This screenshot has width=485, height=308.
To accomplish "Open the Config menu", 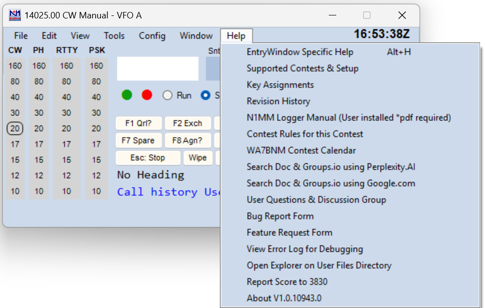I will click(x=152, y=36).
